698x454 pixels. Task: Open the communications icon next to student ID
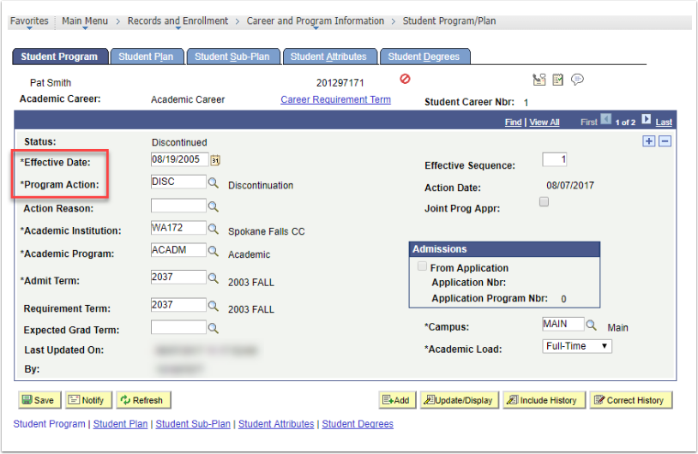[x=539, y=80]
